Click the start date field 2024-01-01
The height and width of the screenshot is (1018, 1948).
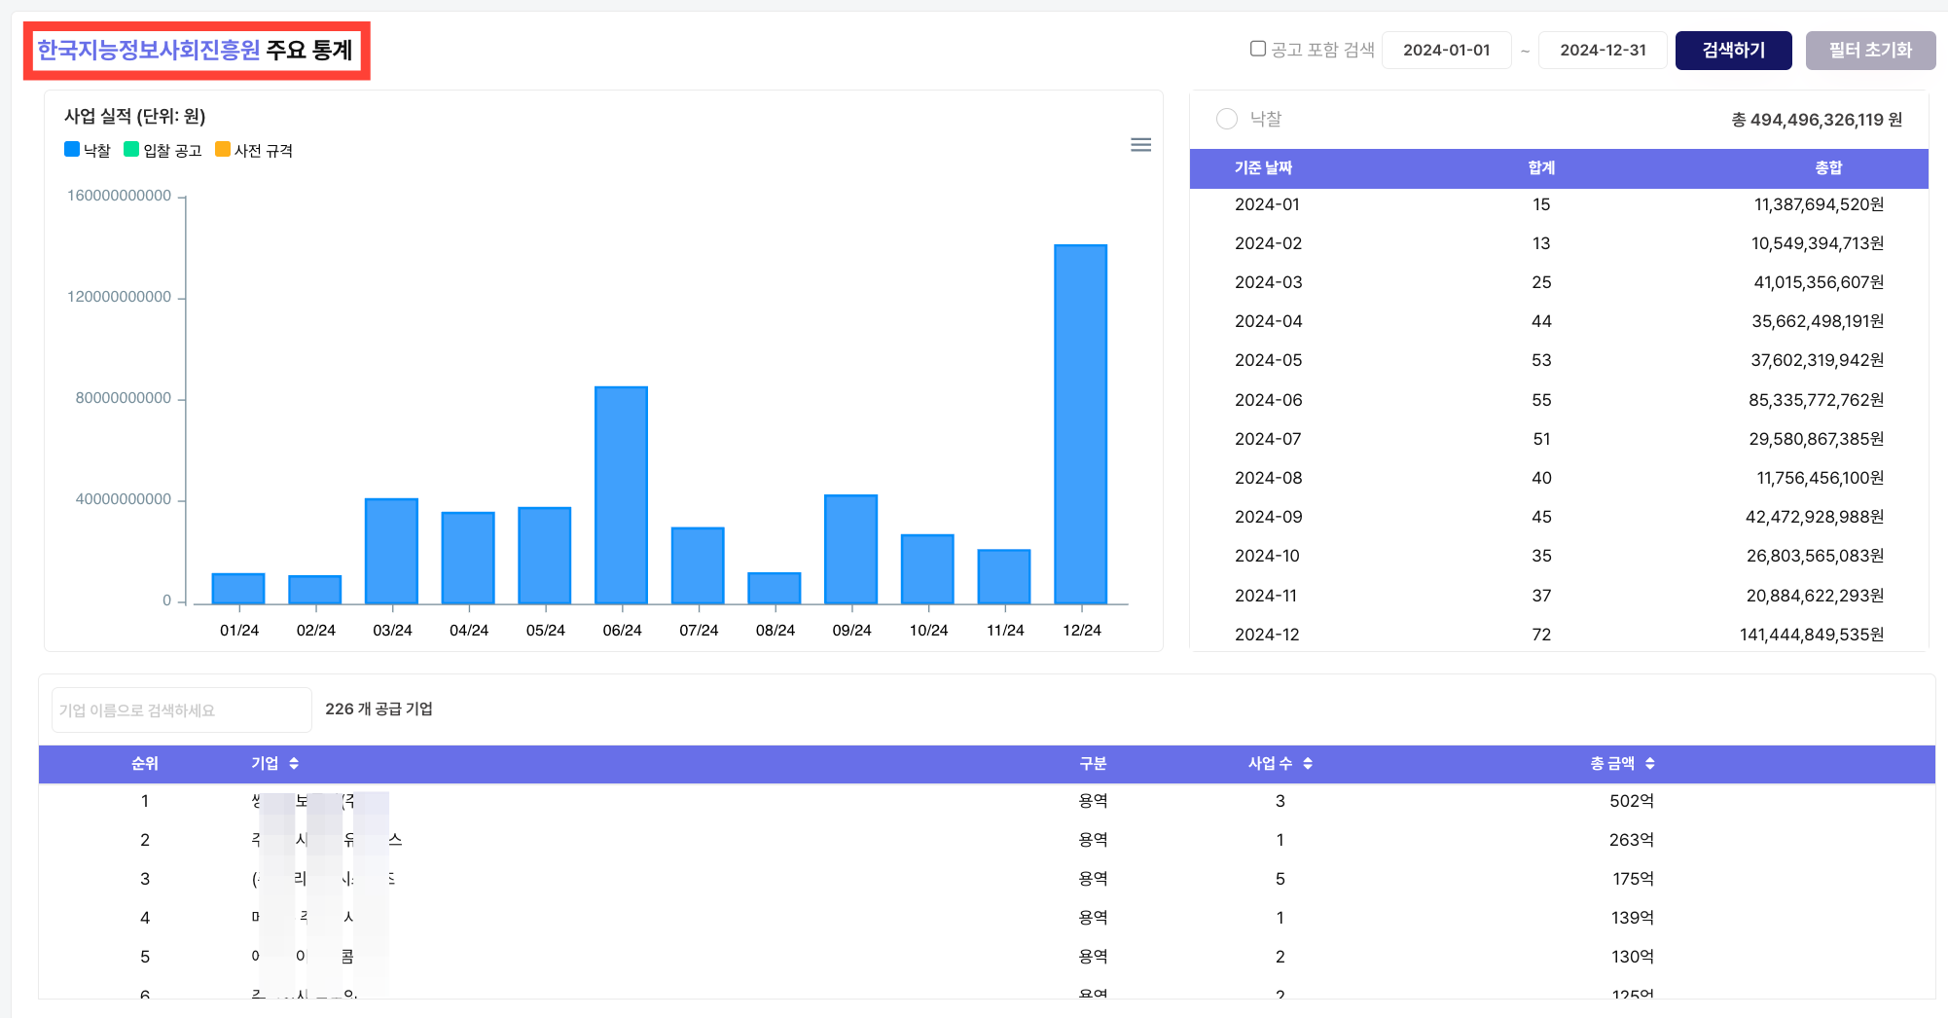[x=1446, y=51]
